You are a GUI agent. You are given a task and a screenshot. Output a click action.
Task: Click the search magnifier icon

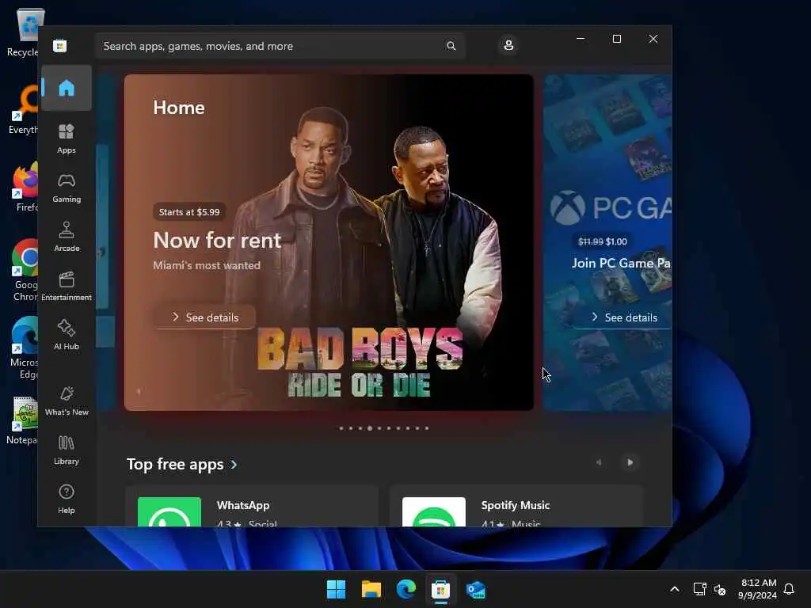(451, 46)
